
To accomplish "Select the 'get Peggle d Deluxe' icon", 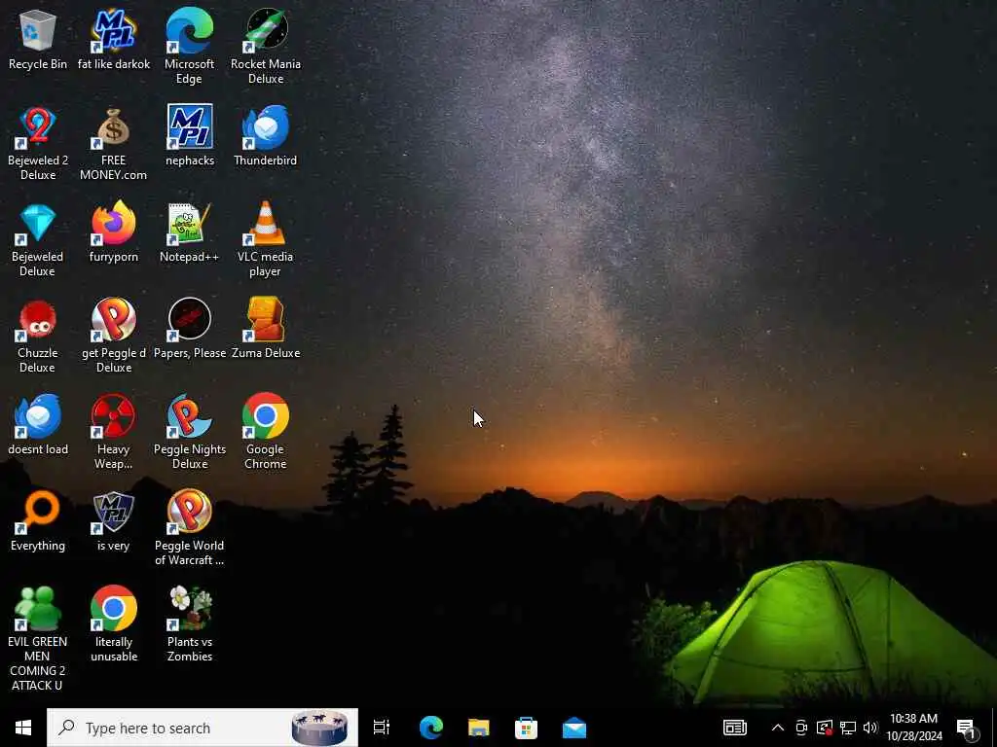I will click(x=113, y=320).
